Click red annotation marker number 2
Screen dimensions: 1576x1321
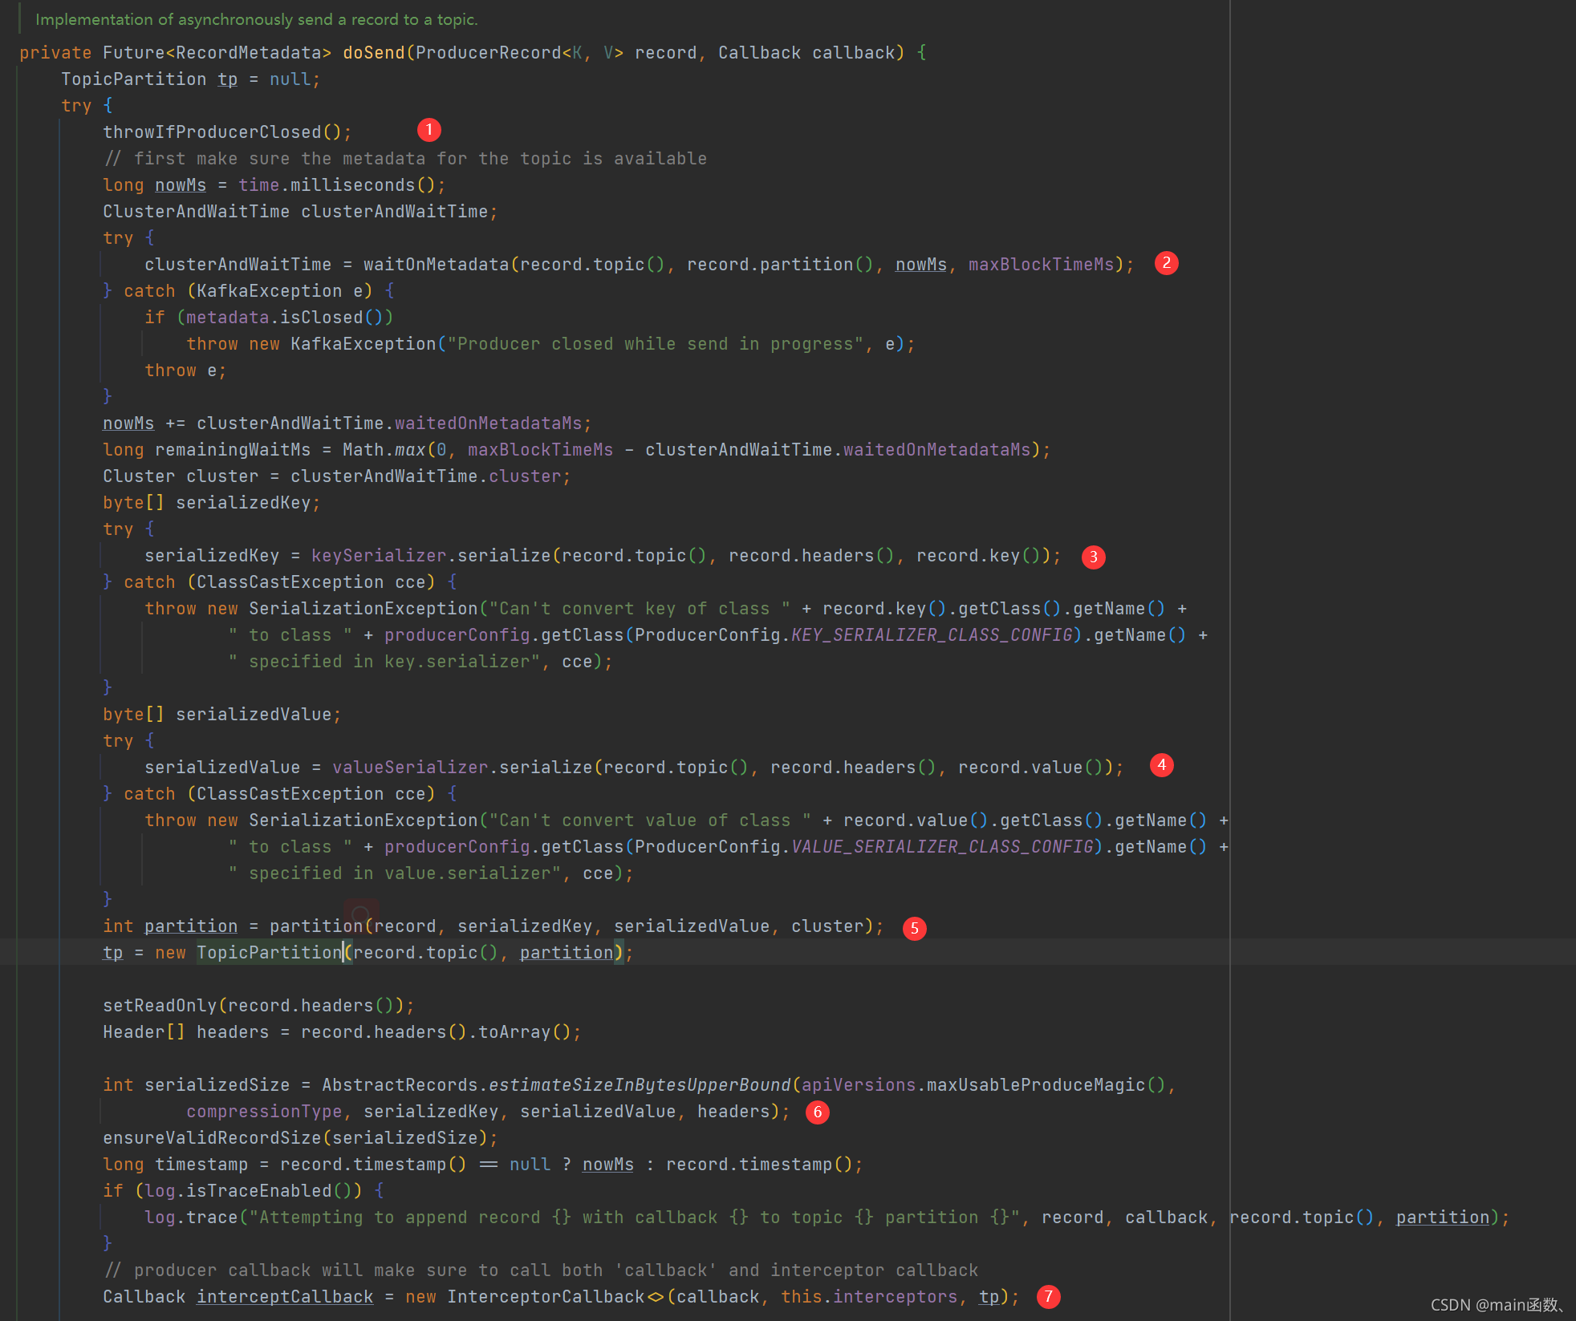pyautogui.click(x=1166, y=263)
